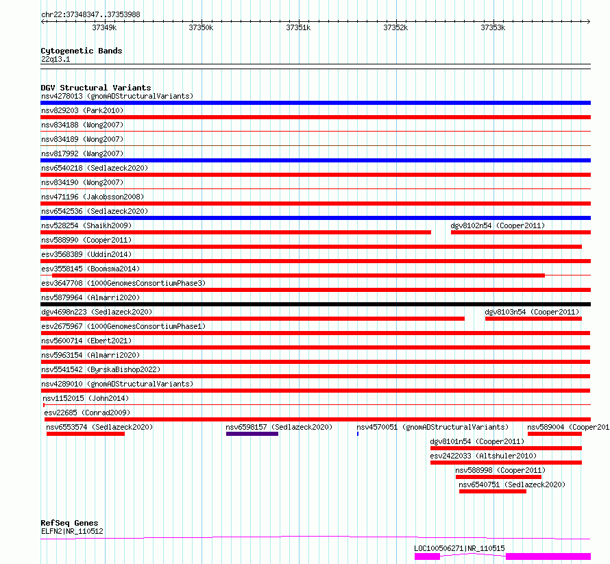610x564 pixels.
Task: Click the black nsv5879964 variant bar
Action: point(315,304)
